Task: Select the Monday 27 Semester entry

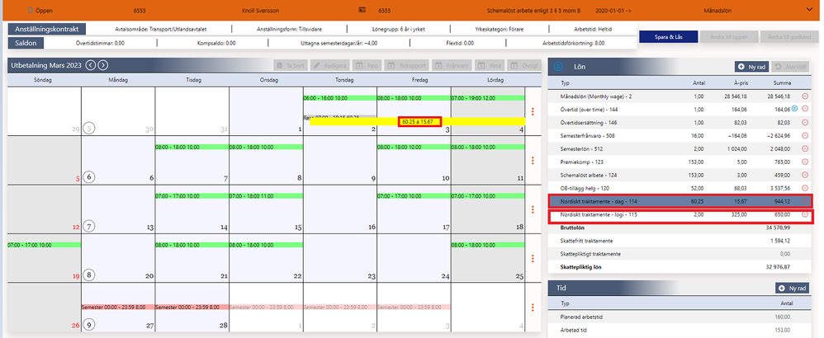Action: tap(118, 307)
